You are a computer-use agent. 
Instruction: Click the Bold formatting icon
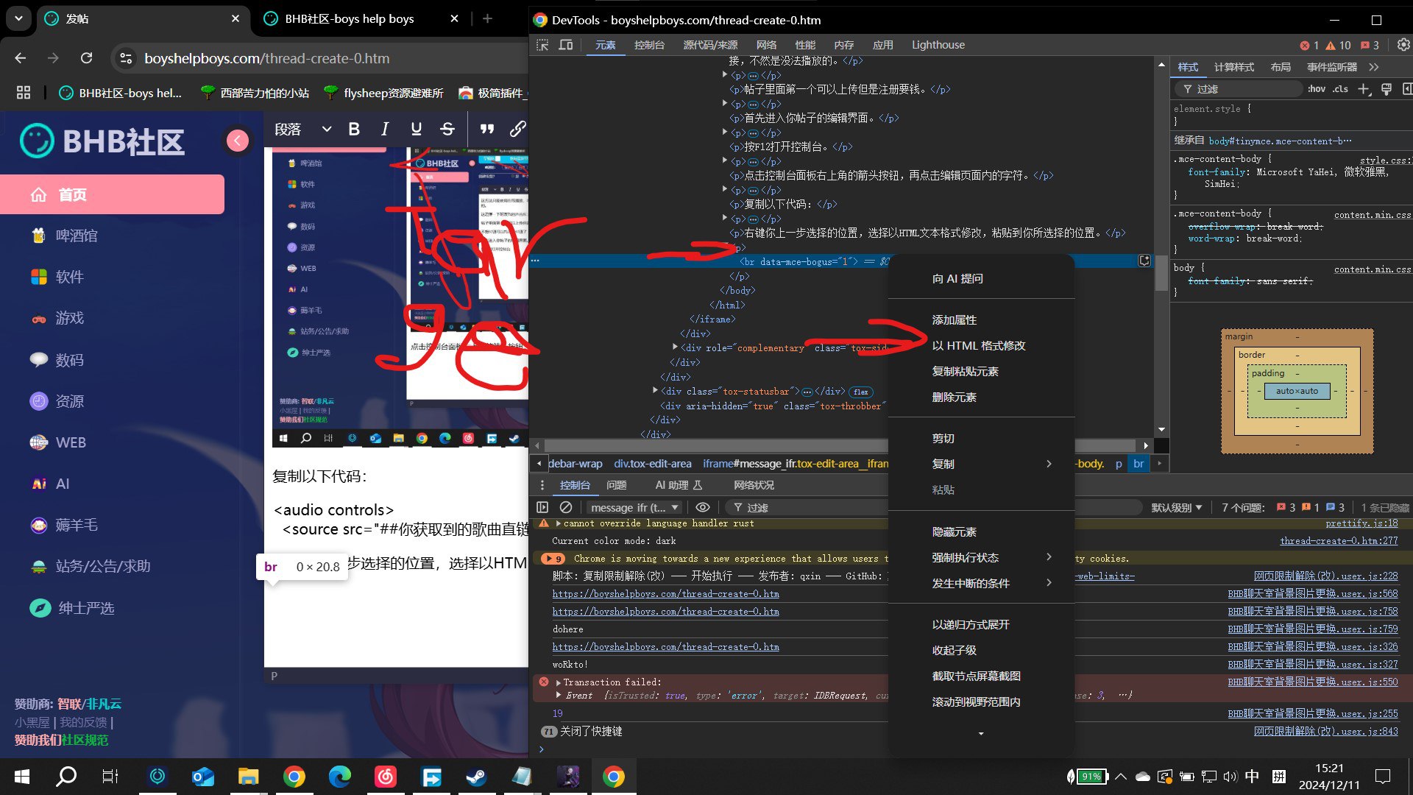click(353, 128)
